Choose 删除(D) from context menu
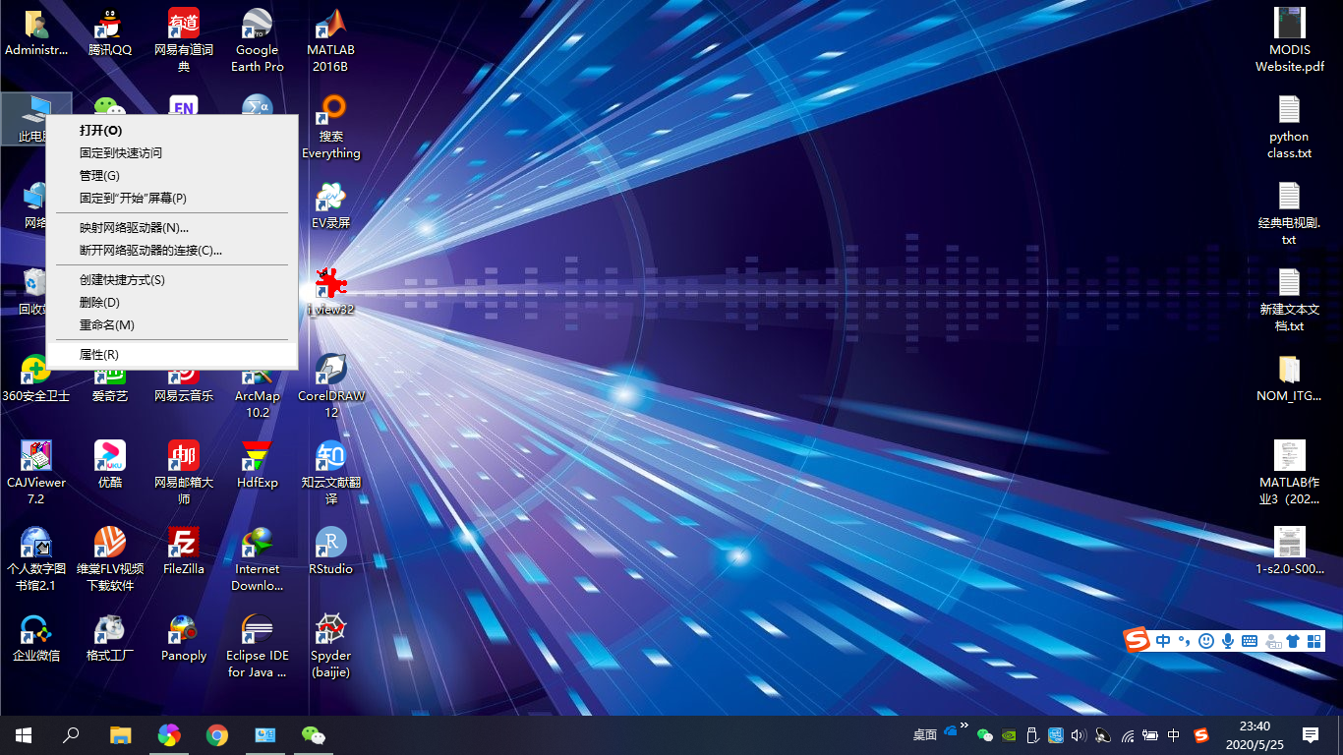The width and height of the screenshot is (1343, 755). pos(172,302)
